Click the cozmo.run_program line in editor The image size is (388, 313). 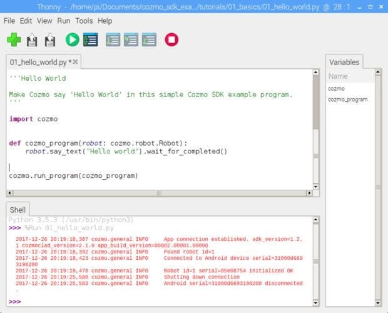73,176
